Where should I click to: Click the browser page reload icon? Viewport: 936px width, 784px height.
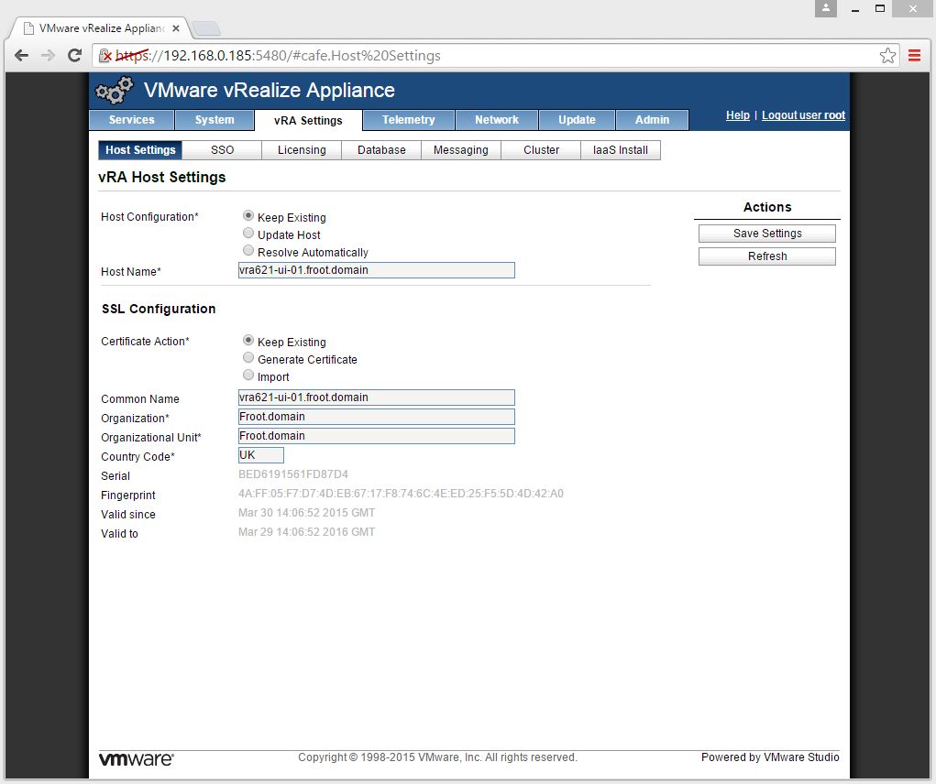tap(75, 55)
